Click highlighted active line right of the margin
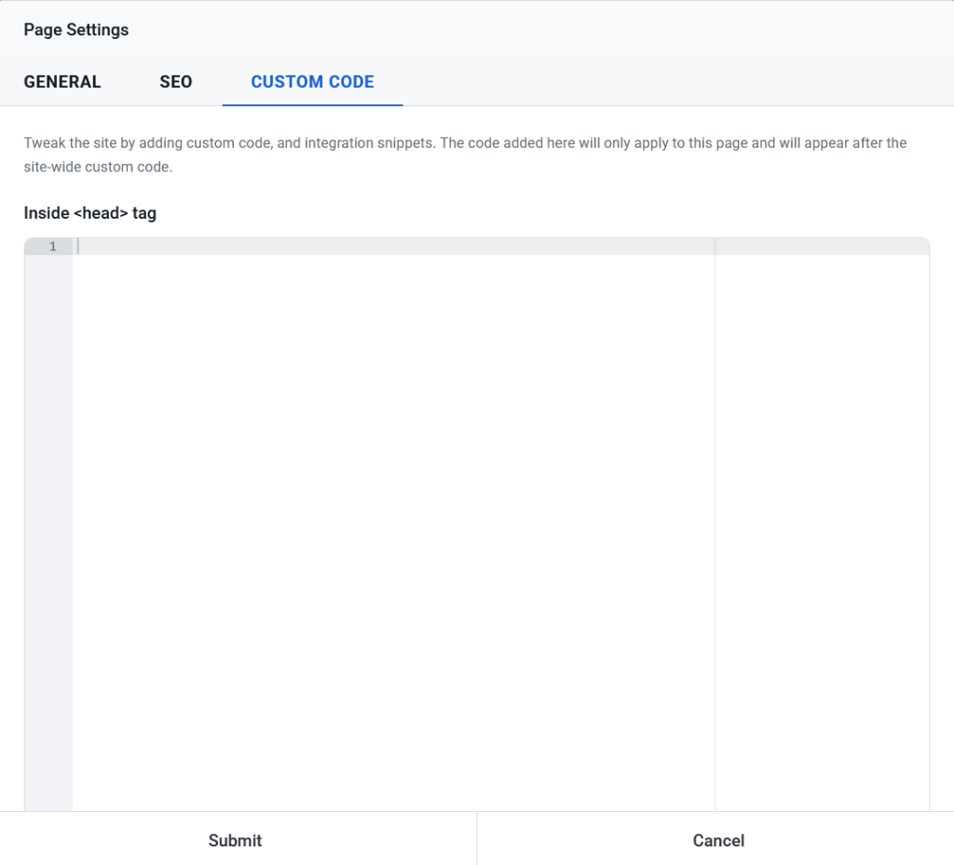 (822, 247)
